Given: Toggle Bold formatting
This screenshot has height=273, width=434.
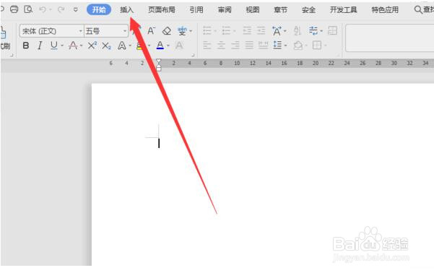Looking at the screenshot, I should (x=26, y=45).
